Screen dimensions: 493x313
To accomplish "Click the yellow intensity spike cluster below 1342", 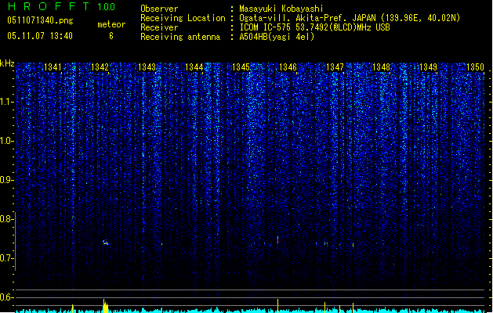I will tap(106, 307).
